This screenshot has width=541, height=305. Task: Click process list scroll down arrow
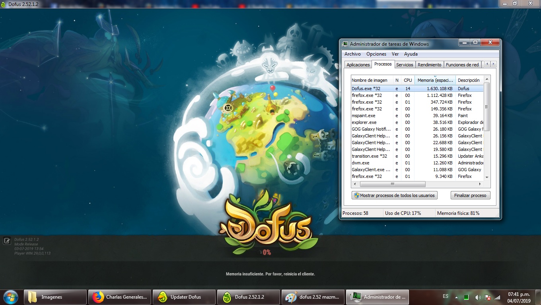click(487, 178)
